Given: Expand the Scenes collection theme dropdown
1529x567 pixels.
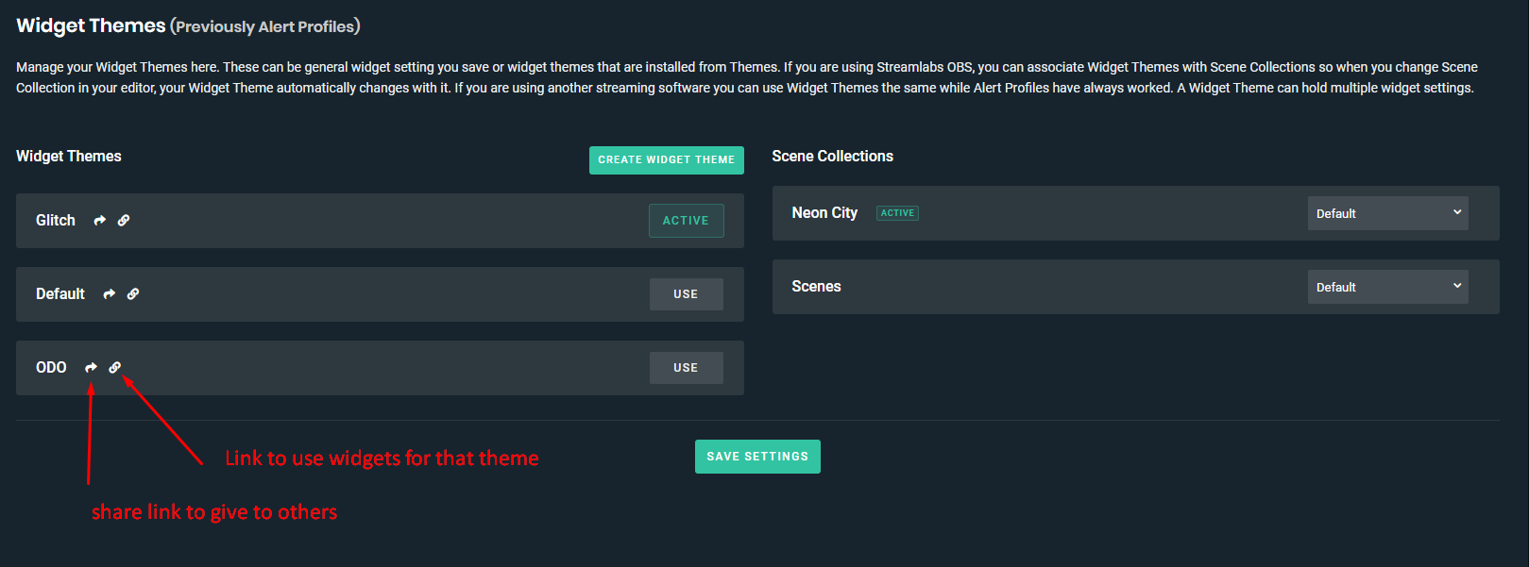Looking at the screenshot, I should [1387, 287].
